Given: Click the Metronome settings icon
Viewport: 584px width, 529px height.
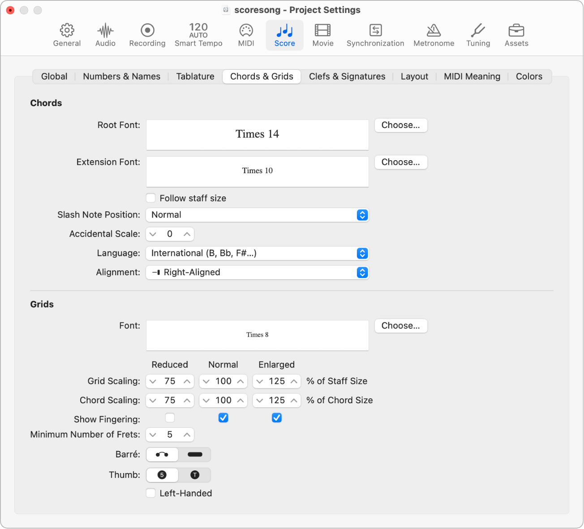Looking at the screenshot, I should pyautogui.click(x=433, y=35).
